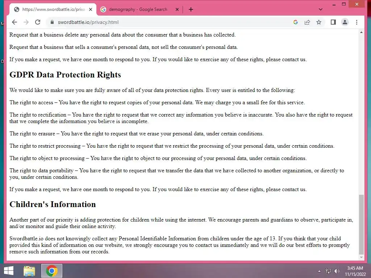Reload the swordbattle.io privacy page
The width and height of the screenshot is (371, 278).
click(x=38, y=22)
